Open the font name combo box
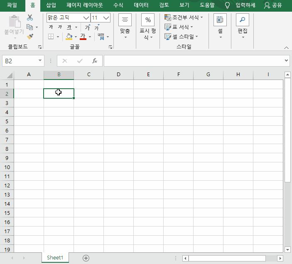Image resolution: width=292 pixels, height=264 pixels. (x=69, y=18)
